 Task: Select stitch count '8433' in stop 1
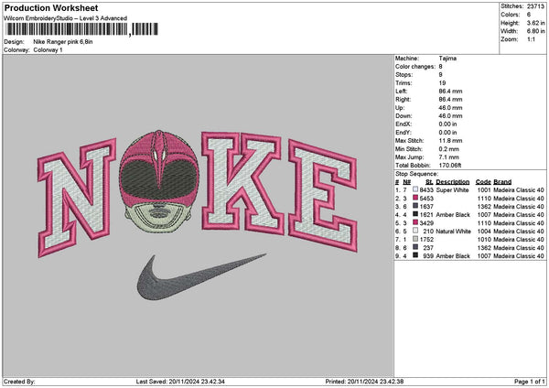click(x=426, y=189)
